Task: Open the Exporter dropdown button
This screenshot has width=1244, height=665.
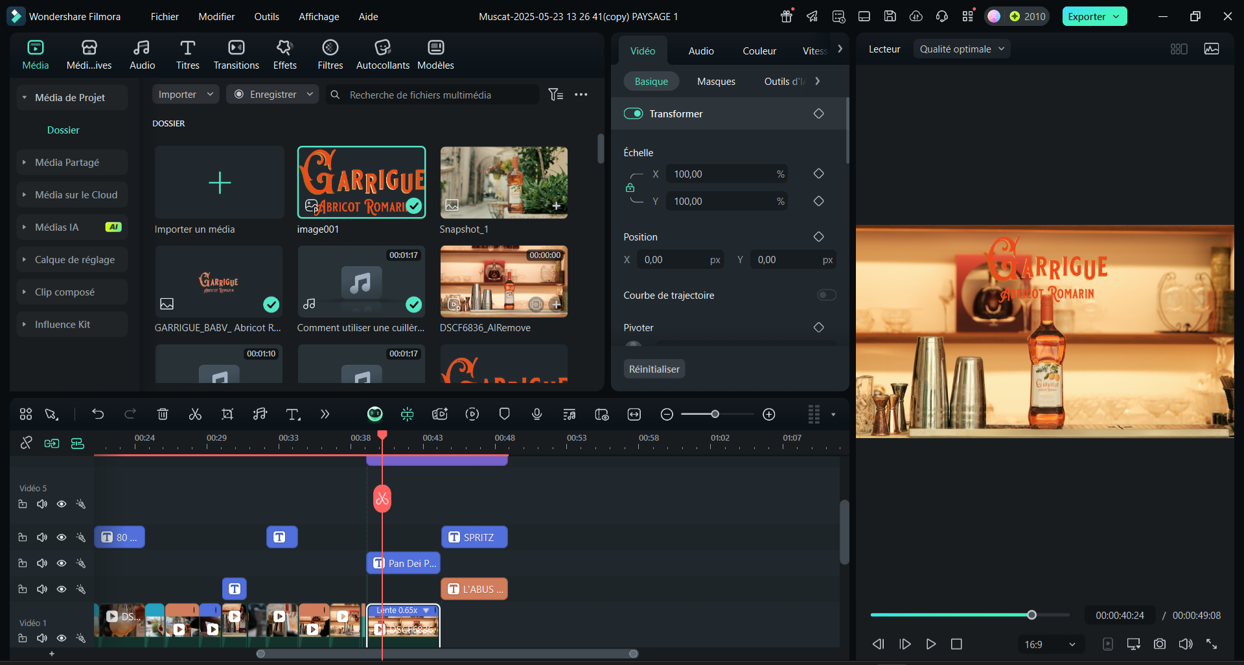Action: click(x=1094, y=16)
